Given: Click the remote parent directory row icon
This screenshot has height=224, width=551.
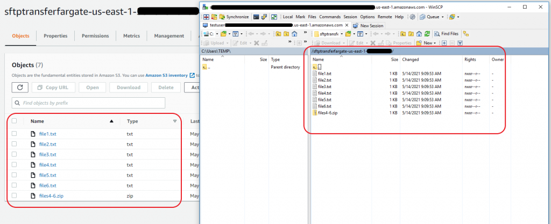Looking at the screenshot, I should (x=315, y=67).
